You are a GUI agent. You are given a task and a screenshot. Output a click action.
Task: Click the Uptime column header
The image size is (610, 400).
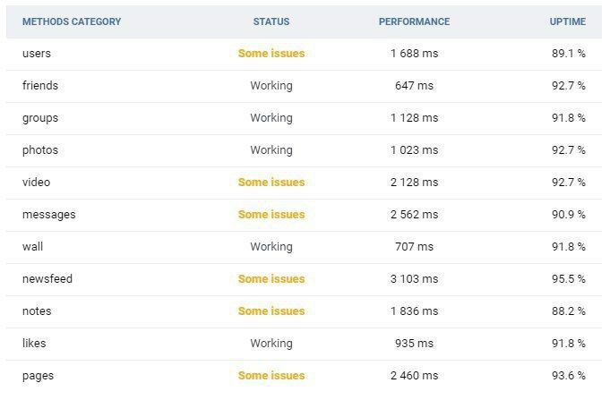[x=567, y=21]
